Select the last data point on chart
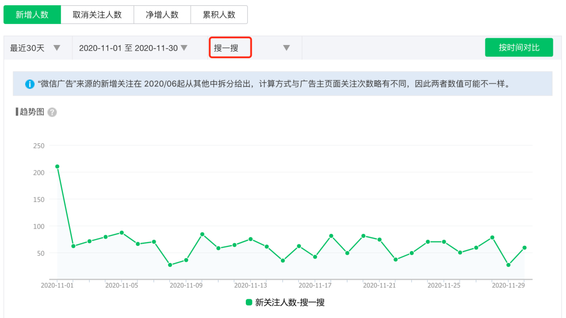 coord(525,248)
